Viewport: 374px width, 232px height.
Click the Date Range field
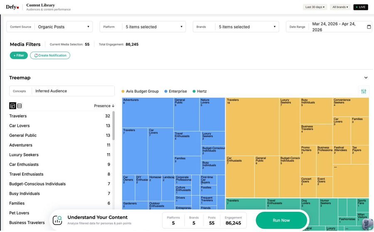(x=329, y=27)
